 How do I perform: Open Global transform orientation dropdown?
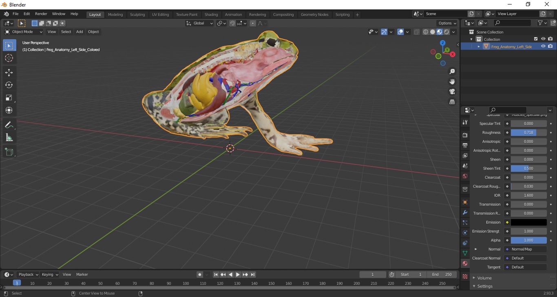point(200,23)
